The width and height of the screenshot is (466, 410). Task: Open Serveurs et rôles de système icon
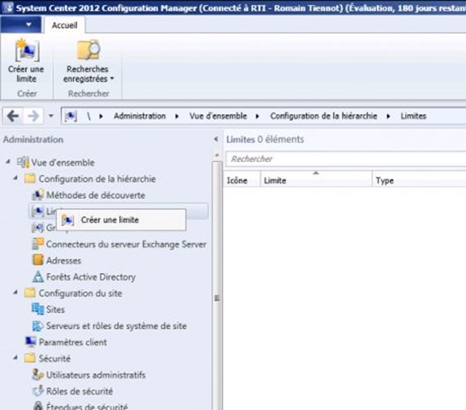[38, 326]
